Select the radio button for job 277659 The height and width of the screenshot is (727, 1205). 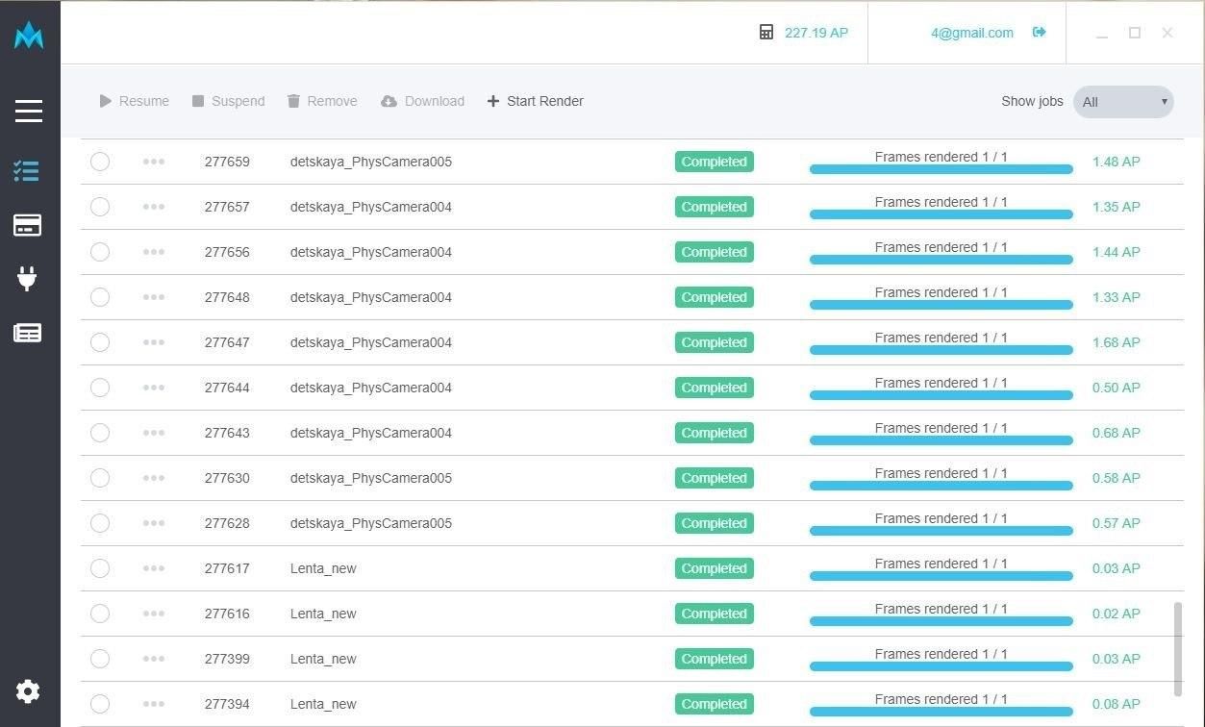100,162
